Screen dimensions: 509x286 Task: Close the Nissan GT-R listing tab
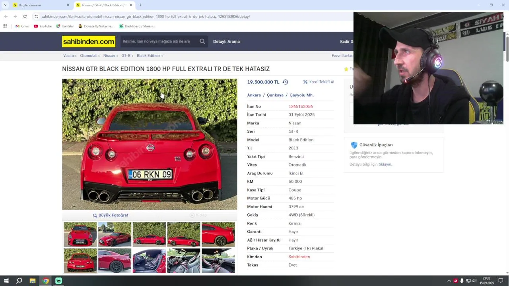(x=131, y=5)
